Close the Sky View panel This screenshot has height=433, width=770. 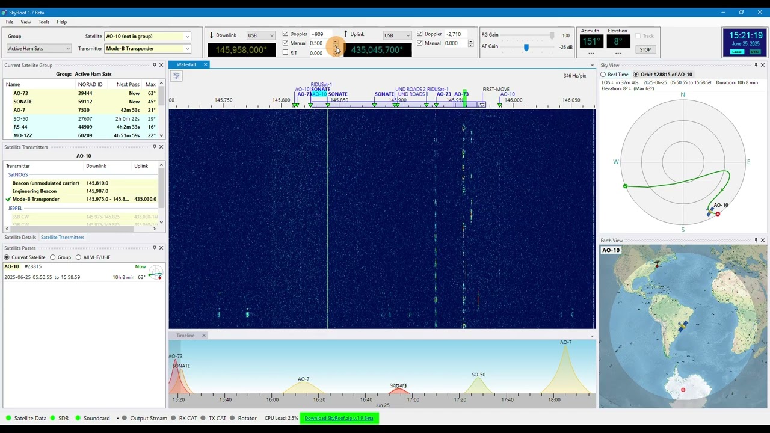(763, 65)
